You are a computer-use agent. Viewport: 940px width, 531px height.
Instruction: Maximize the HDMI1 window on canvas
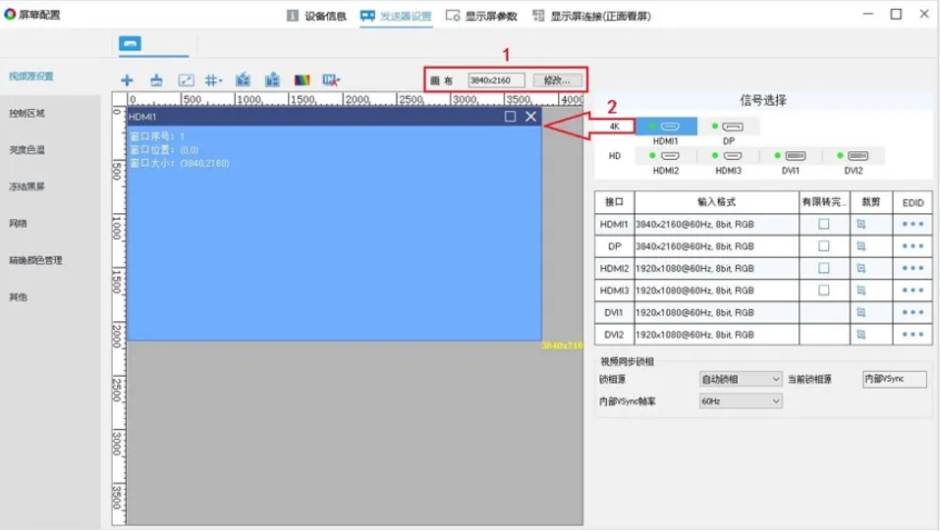point(510,116)
